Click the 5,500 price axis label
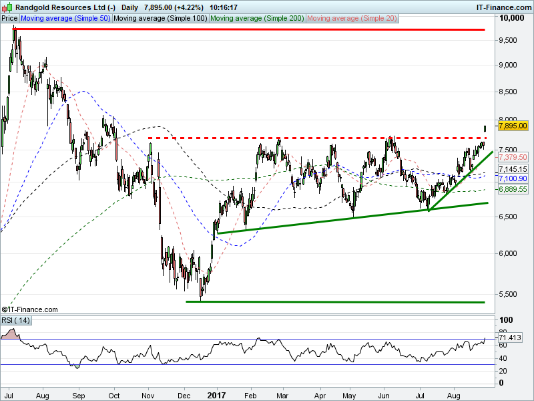534x401 pixels. tap(508, 294)
